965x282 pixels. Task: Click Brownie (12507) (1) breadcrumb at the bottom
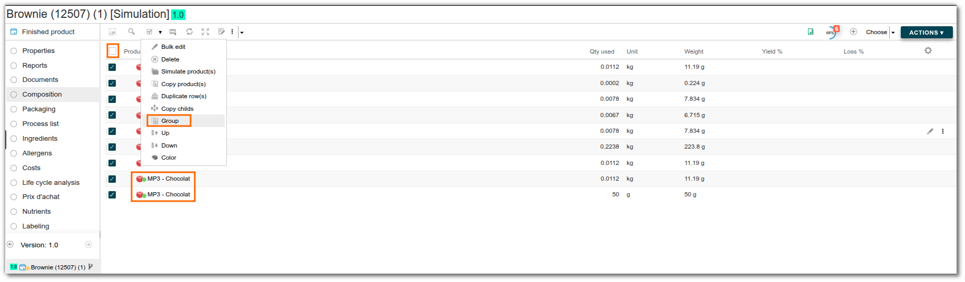(x=58, y=267)
